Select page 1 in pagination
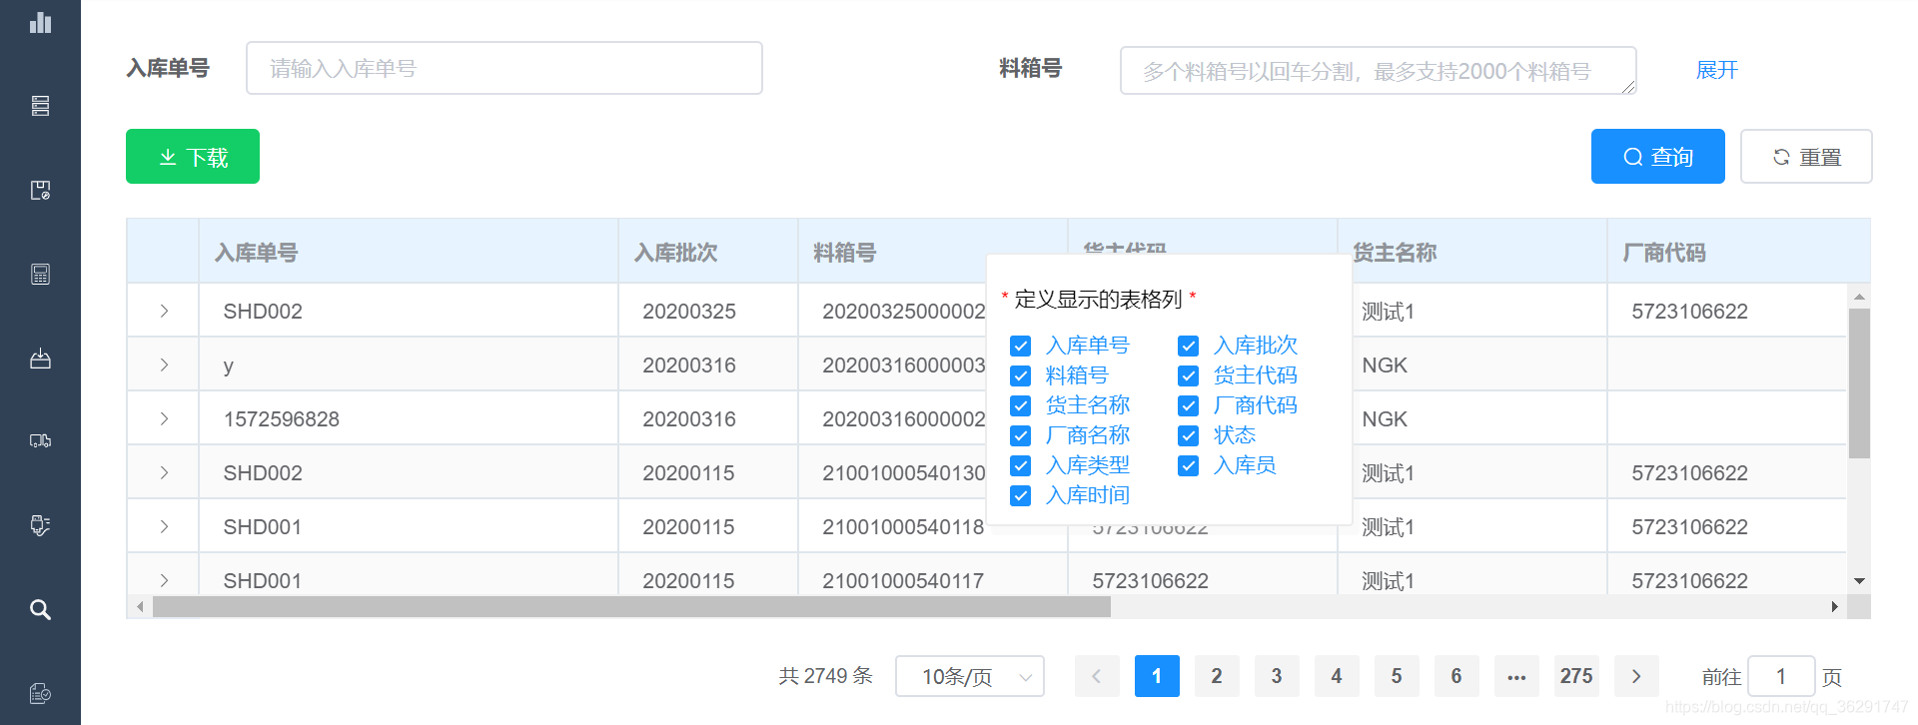Viewport: 1918px width, 725px height. coord(1157,676)
